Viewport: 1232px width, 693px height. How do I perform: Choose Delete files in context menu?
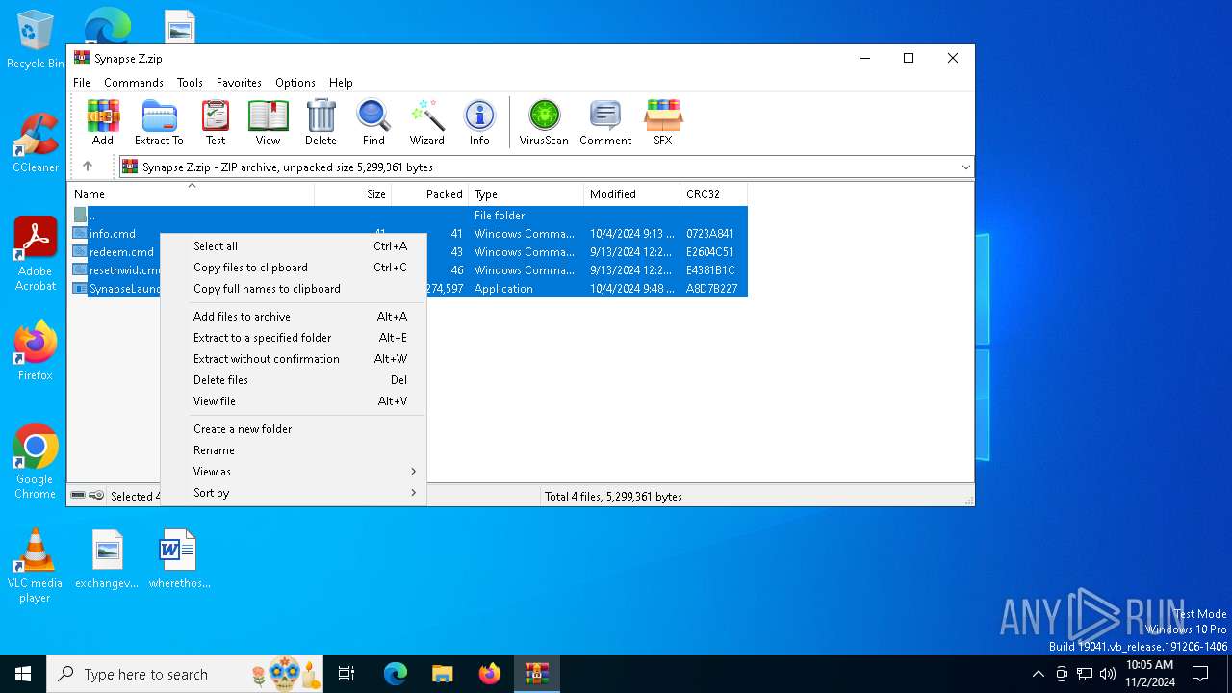point(293,380)
